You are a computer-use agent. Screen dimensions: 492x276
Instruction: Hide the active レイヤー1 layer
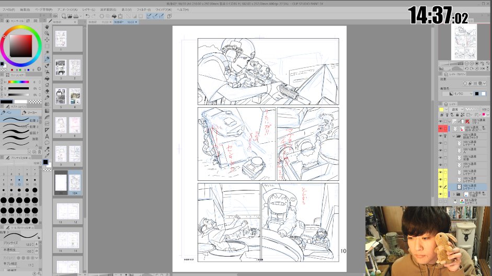[441, 187]
